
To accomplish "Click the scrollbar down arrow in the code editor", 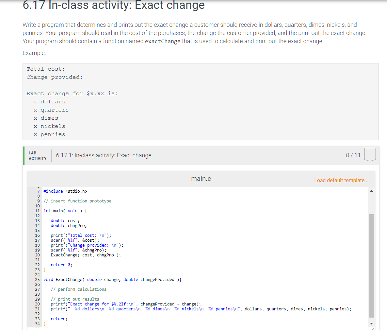I will pos(371,323).
